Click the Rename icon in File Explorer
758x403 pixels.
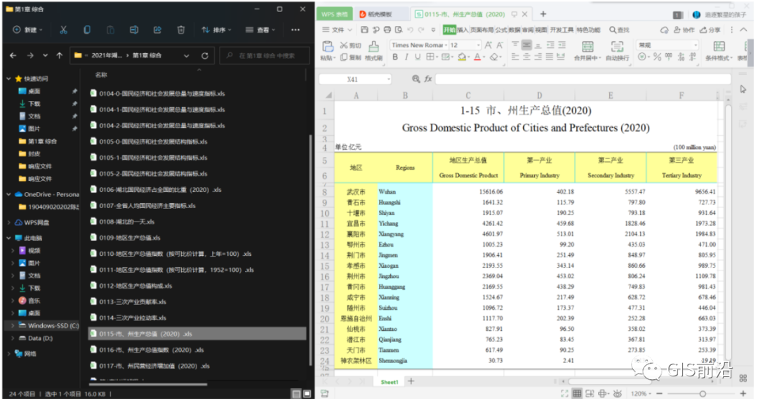[134, 30]
